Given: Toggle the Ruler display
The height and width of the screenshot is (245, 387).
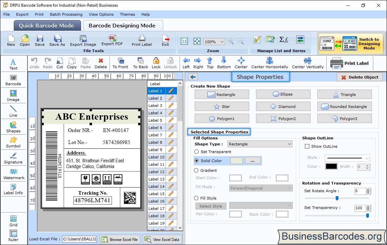Looking at the screenshot, I should tap(13, 236).
